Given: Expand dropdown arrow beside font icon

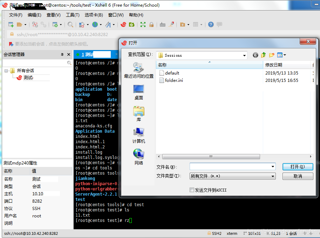Looking at the screenshot, I should coord(114,24).
